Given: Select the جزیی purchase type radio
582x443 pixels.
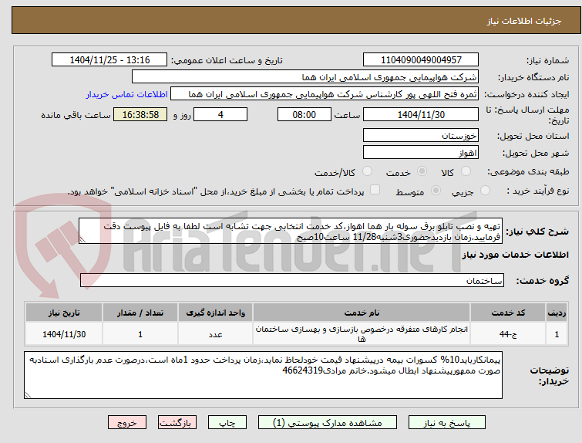Looking at the screenshot, I should point(485,191).
